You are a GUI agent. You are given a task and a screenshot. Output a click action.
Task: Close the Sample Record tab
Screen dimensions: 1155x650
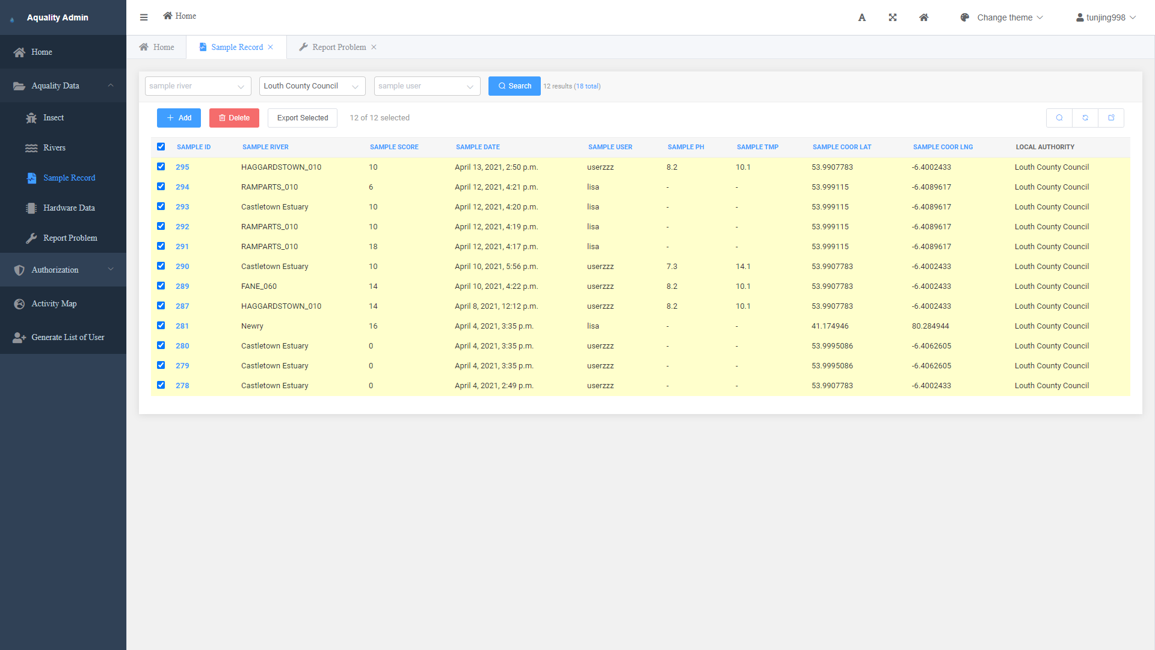click(x=271, y=47)
